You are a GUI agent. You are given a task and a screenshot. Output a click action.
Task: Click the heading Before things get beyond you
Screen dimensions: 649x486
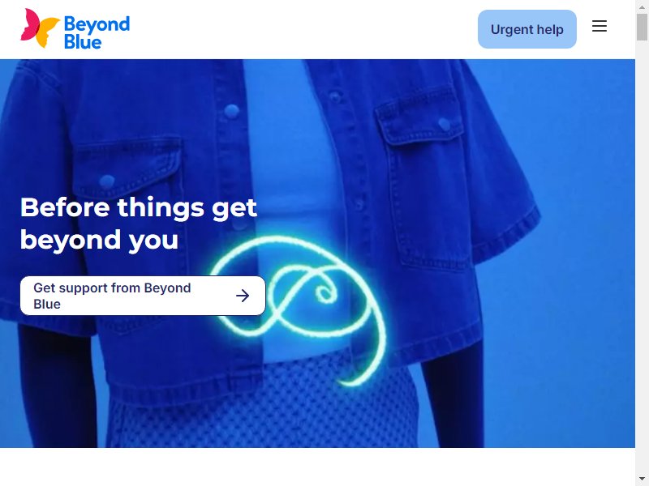139,224
